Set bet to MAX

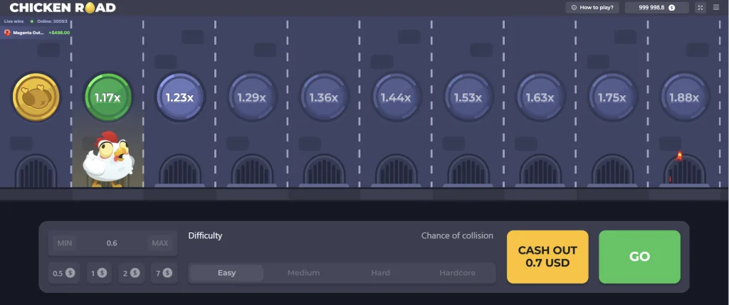pyautogui.click(x=160, y=243)
